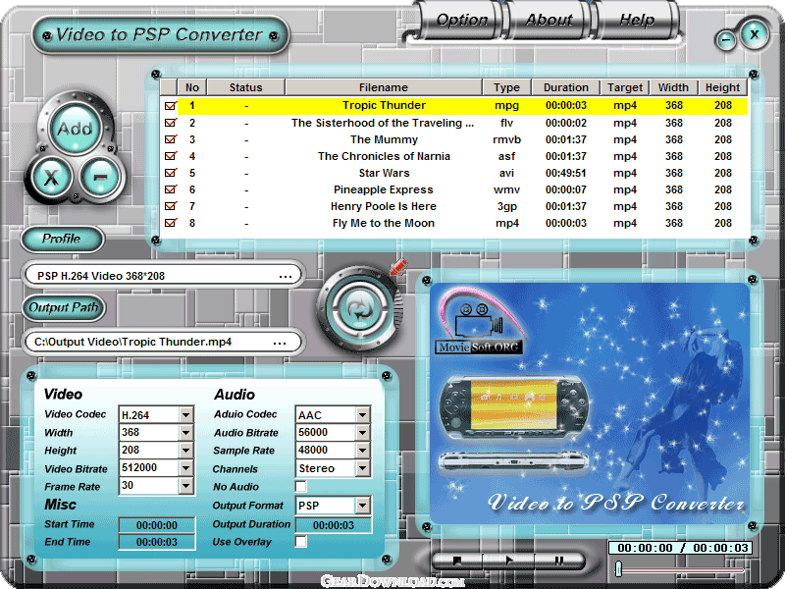Click the No column header

[191, 87]
